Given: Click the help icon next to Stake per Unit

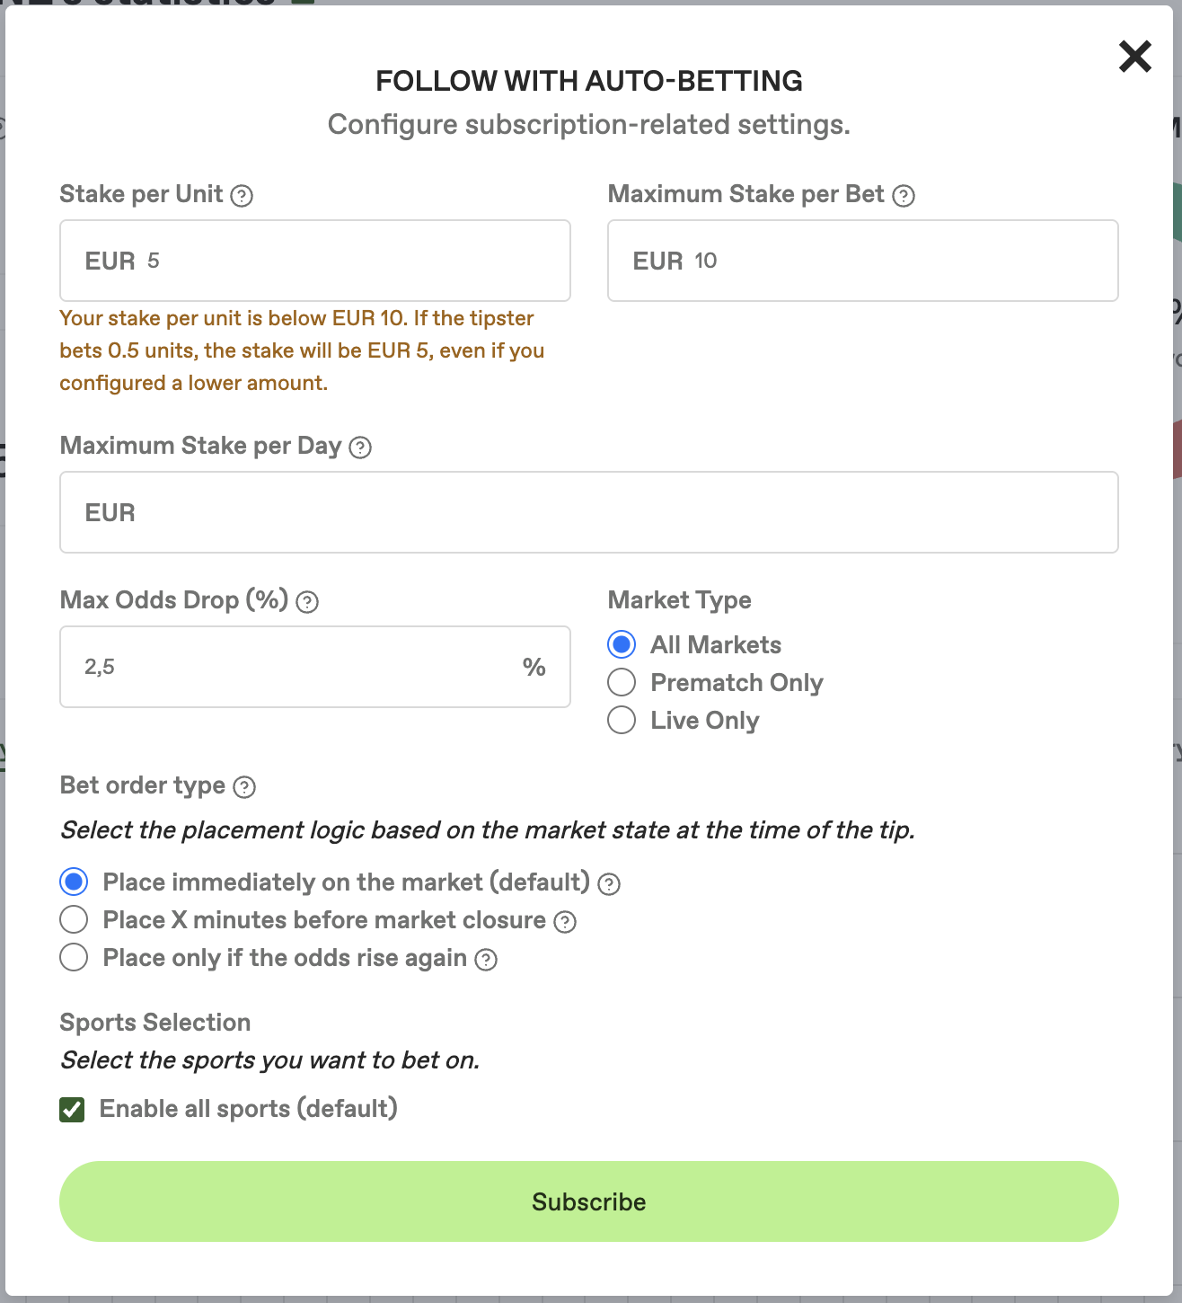Looking at the screenshot, I should [x=242, y=196].
